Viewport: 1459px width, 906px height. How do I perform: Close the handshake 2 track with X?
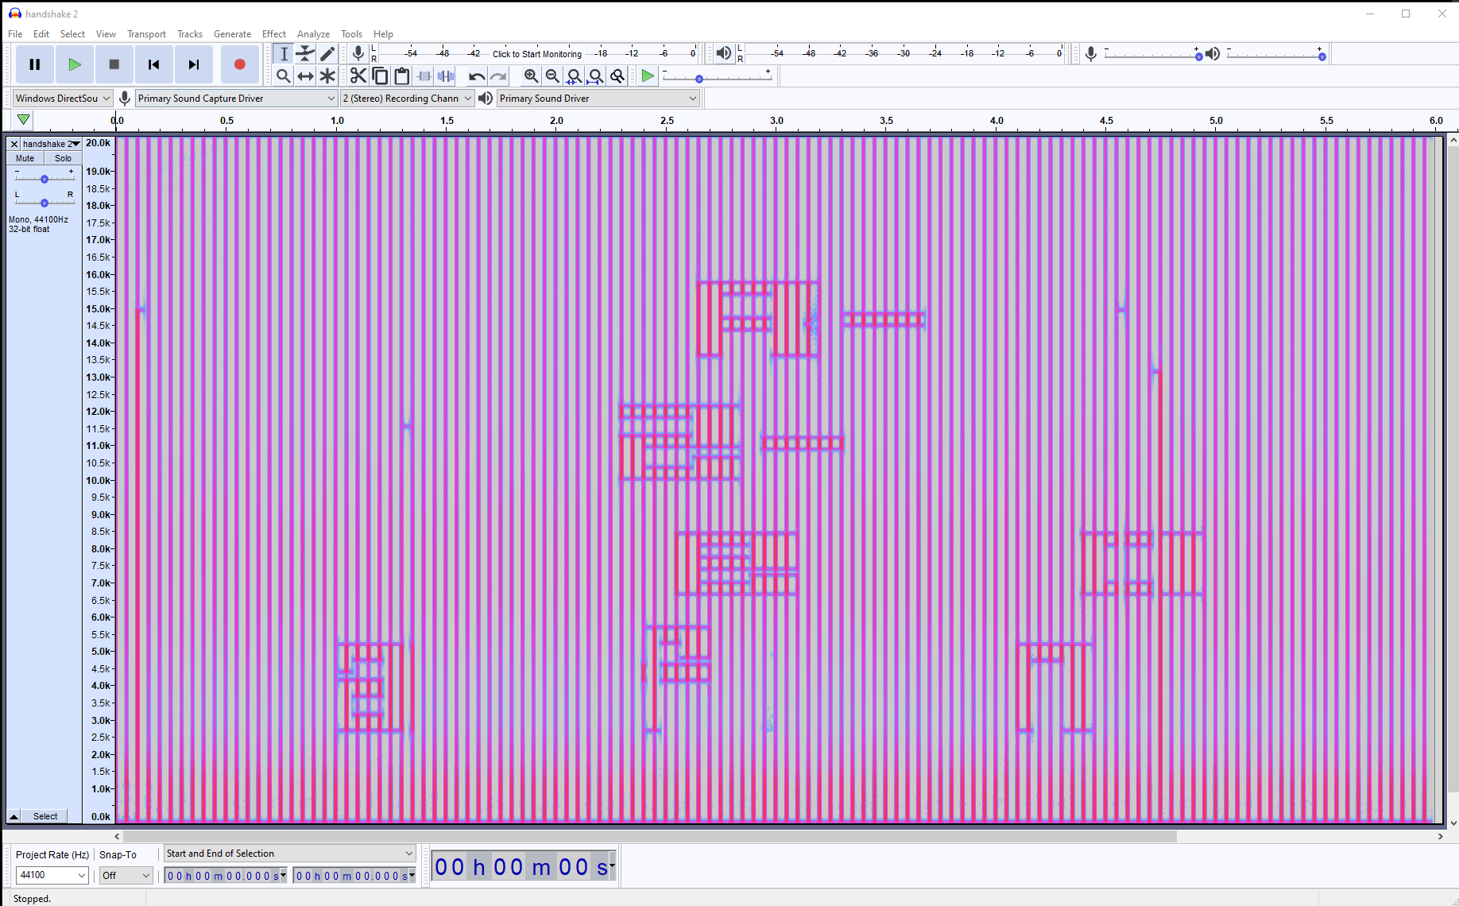(14, 144)
